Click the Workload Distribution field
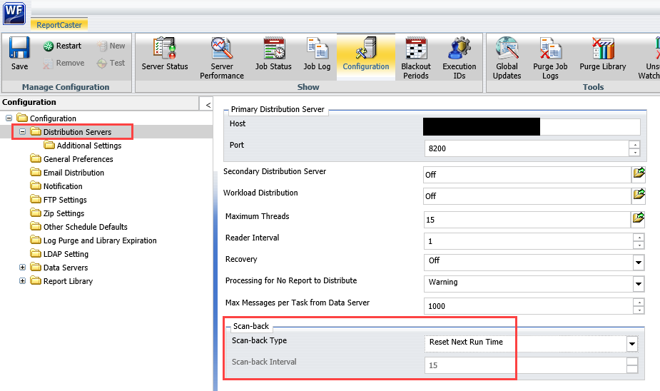The width and height of the screenshot is (660, 391). point(527,196)
